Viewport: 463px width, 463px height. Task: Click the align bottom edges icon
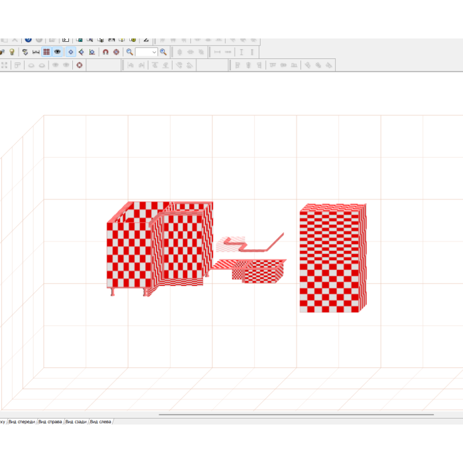point(294,65)
